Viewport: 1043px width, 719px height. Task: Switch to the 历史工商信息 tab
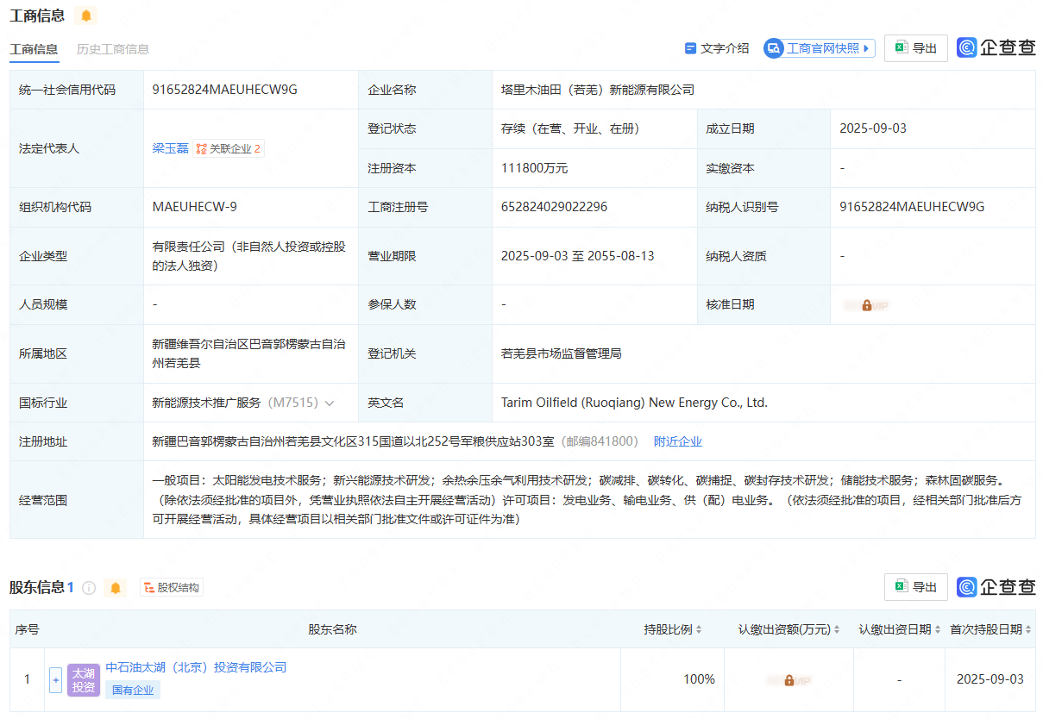(x=113, y=49)
